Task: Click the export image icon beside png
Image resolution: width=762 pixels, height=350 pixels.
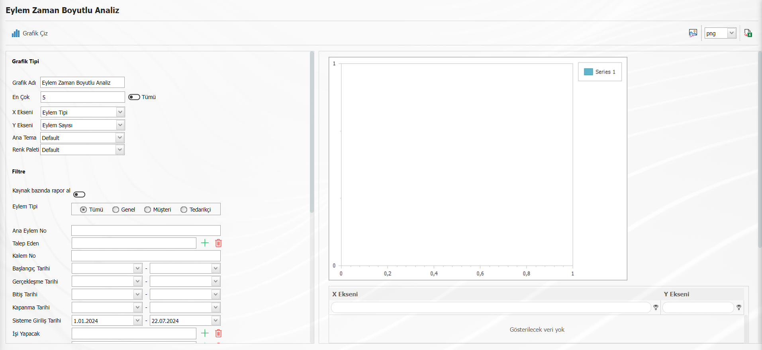Action: point(693,33)
